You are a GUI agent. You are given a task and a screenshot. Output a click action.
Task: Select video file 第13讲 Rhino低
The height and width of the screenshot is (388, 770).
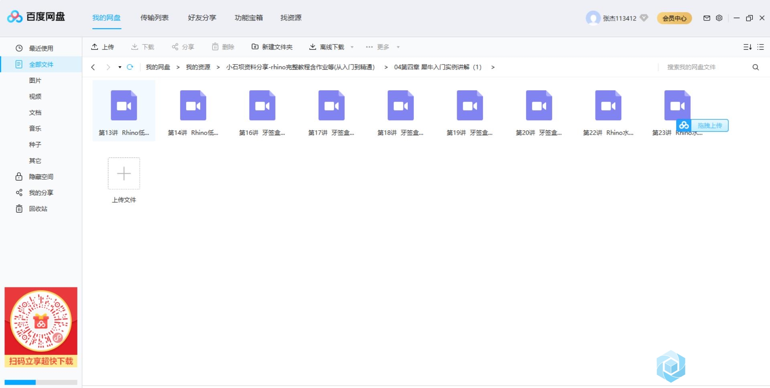point(124,111)
